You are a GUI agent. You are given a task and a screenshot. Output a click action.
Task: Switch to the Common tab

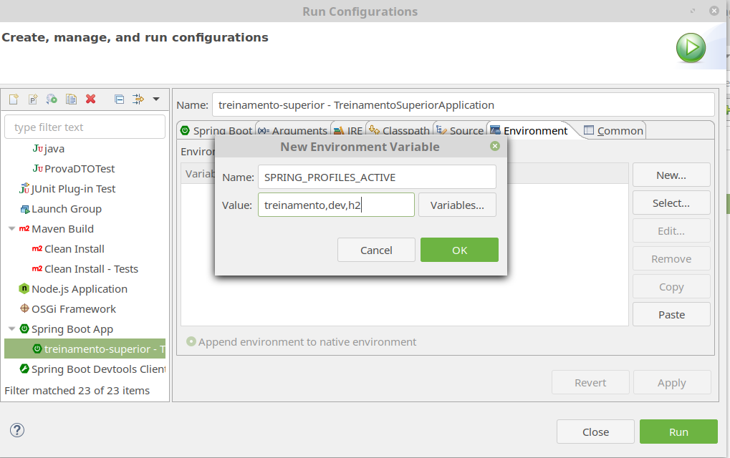coord(613,130)
